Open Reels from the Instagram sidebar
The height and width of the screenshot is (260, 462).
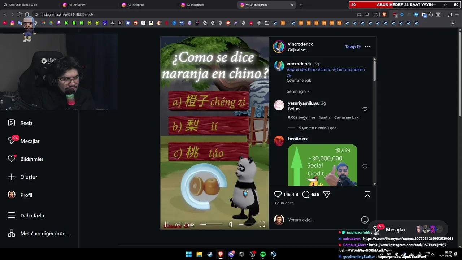click(x=20, y=123)
